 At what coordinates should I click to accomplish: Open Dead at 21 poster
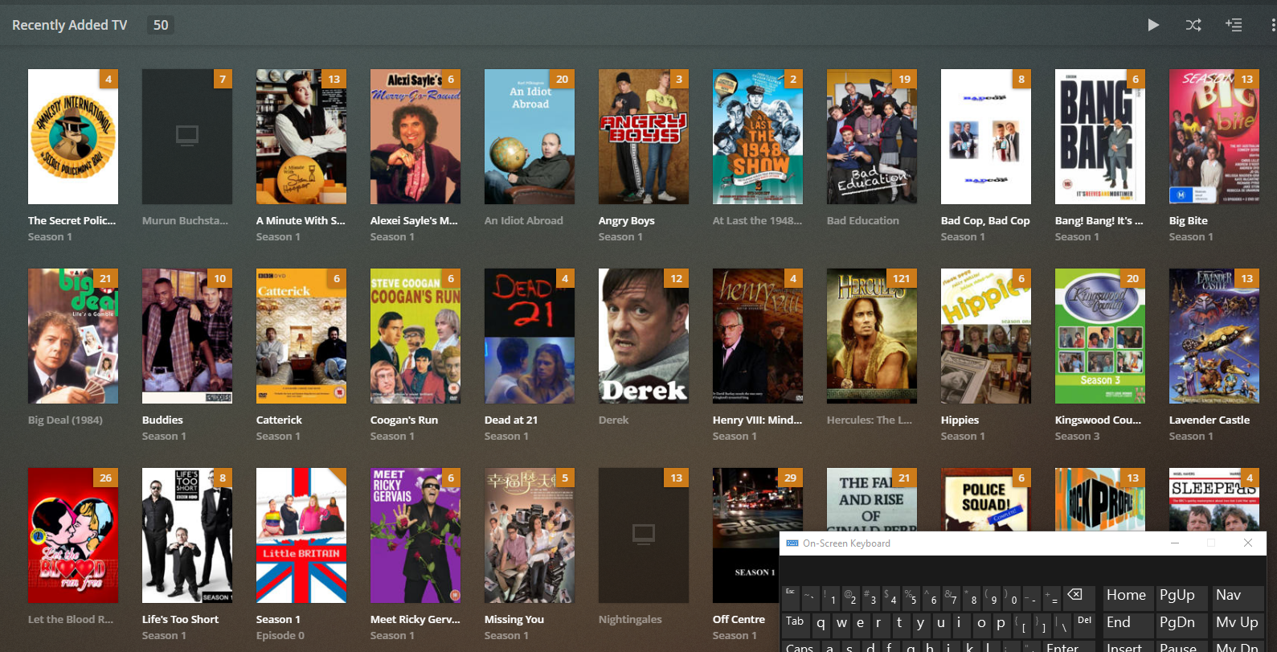[530, 336]
